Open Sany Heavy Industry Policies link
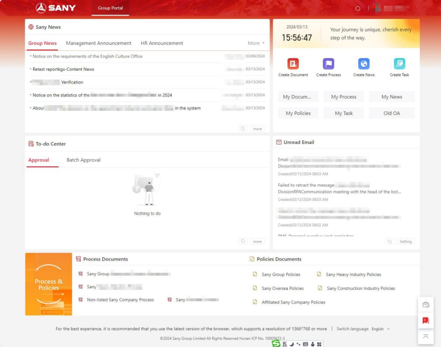 point(353,274)
